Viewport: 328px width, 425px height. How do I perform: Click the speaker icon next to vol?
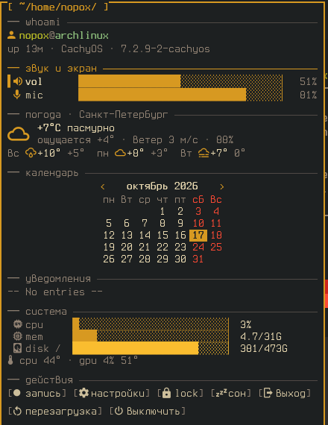coord(18,81)
